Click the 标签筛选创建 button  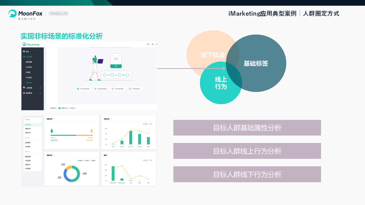coord(101,89)
